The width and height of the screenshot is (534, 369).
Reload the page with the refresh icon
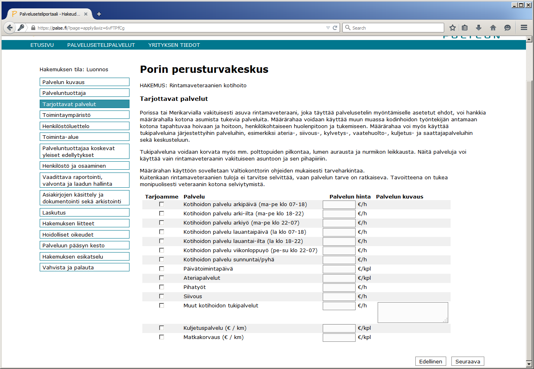click(x=335, y=28)
